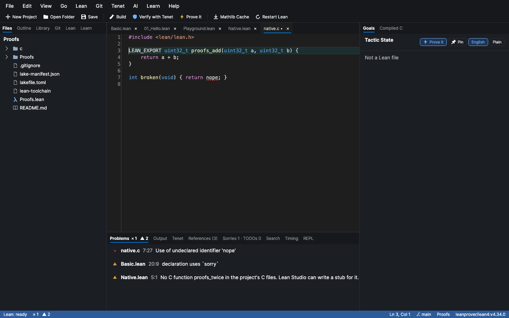
Task: Jump to the 'undeclared identifier nope' problem
Action: (x=233, y=251)
